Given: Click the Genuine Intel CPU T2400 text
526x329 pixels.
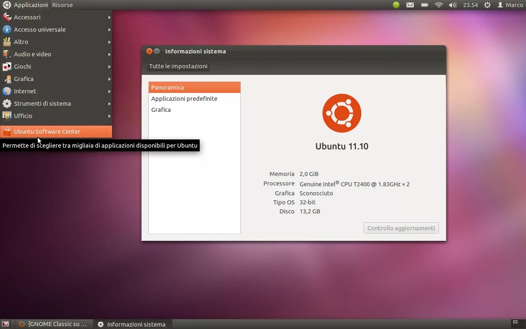Looking at the screenshot, I should pos(355,184).
